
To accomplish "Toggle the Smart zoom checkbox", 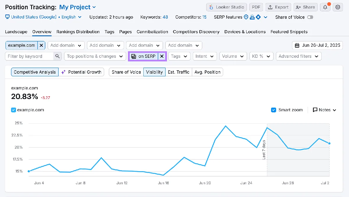I will click(273, 110).
